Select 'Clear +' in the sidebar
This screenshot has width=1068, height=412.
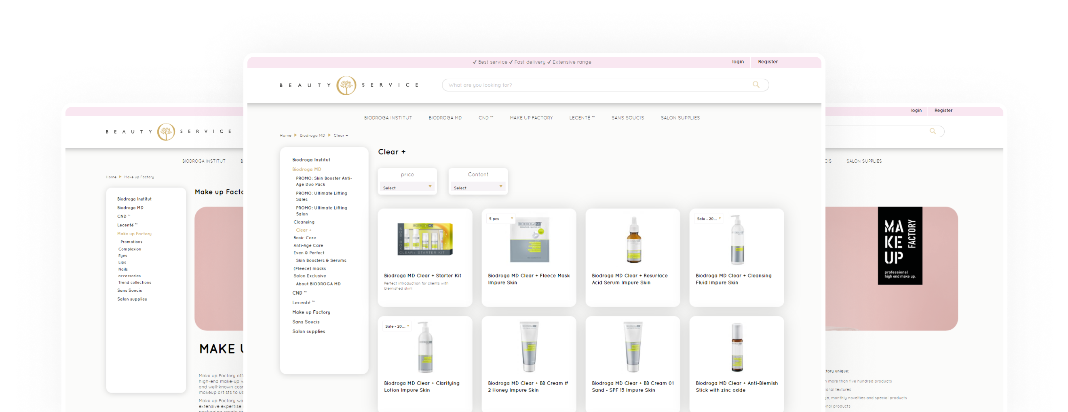pyautogui.click(x=303, y=230)
